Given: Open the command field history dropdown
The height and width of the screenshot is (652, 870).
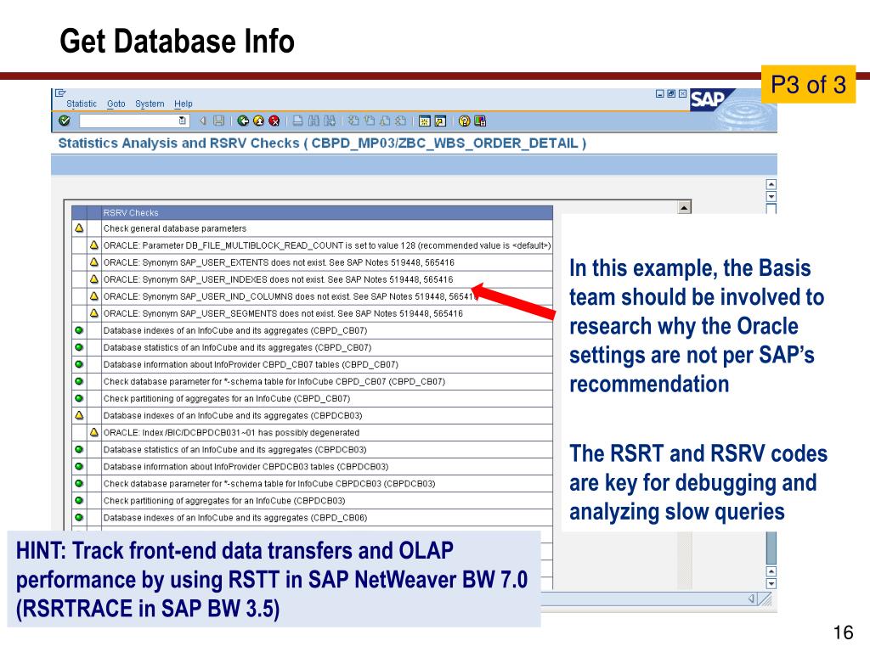Looking at the screenshot, I should click(182, 121).
